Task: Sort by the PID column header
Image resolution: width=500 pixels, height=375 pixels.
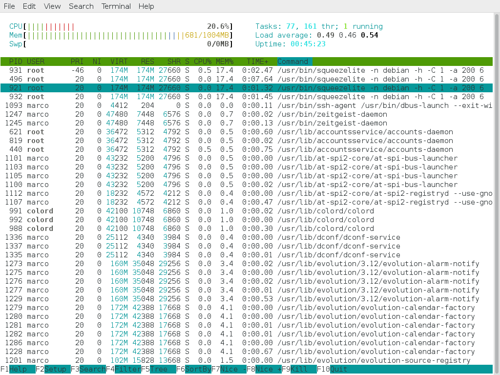Action: [16, 62]
